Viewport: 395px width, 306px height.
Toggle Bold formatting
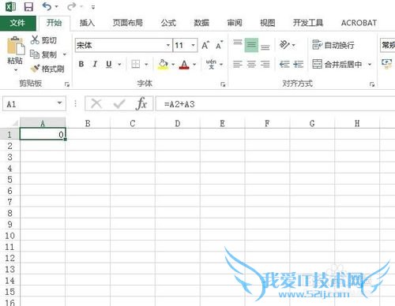pyautogui.click(x=81, y=64)
